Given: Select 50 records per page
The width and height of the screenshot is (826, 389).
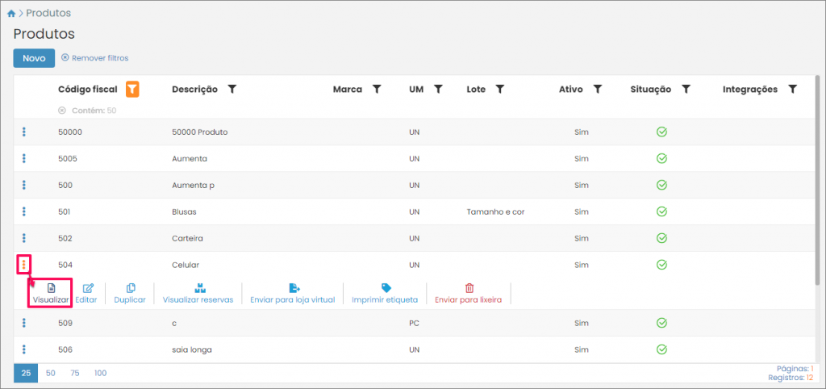Looking at the screenshot, I should 51,373.
